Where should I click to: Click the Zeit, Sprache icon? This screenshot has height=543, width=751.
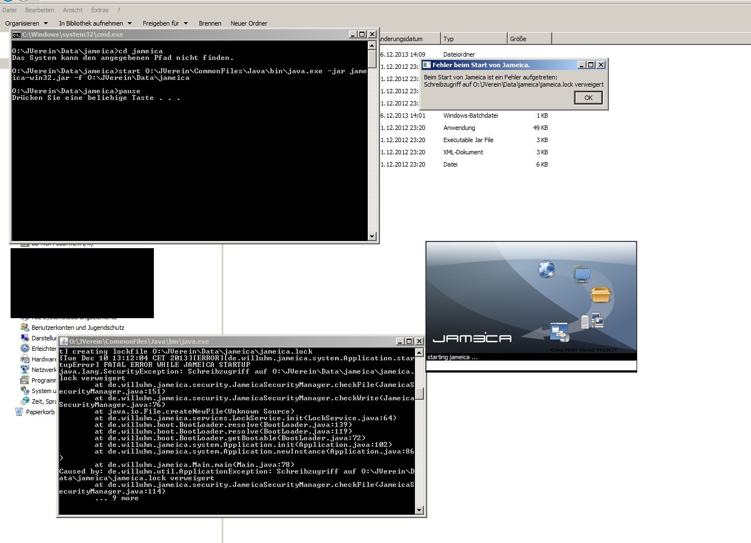(x=24, y=401)
